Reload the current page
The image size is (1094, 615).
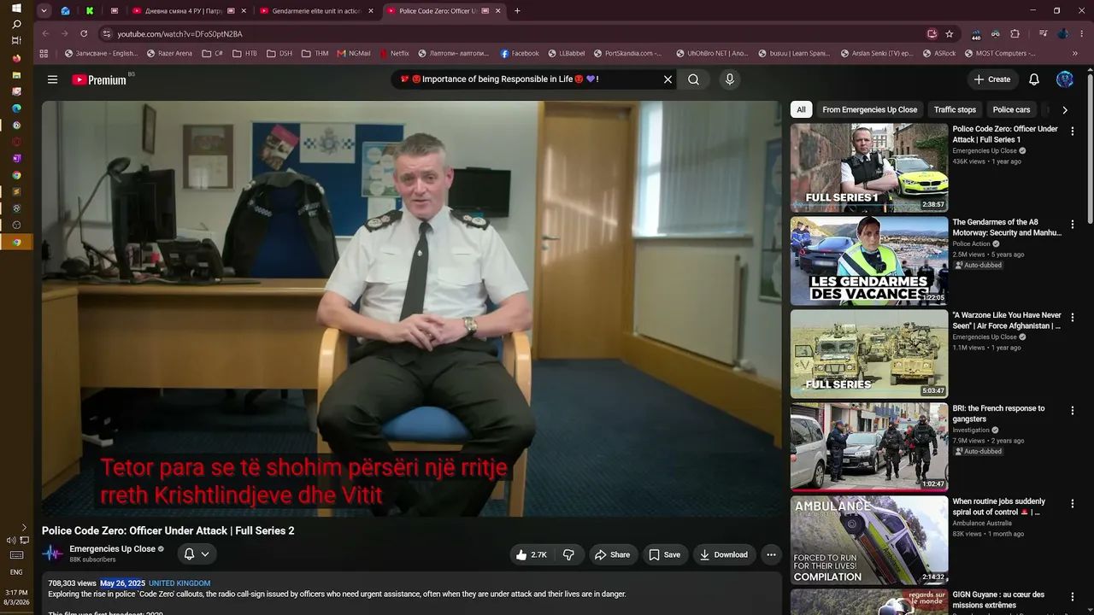[84, 34]
